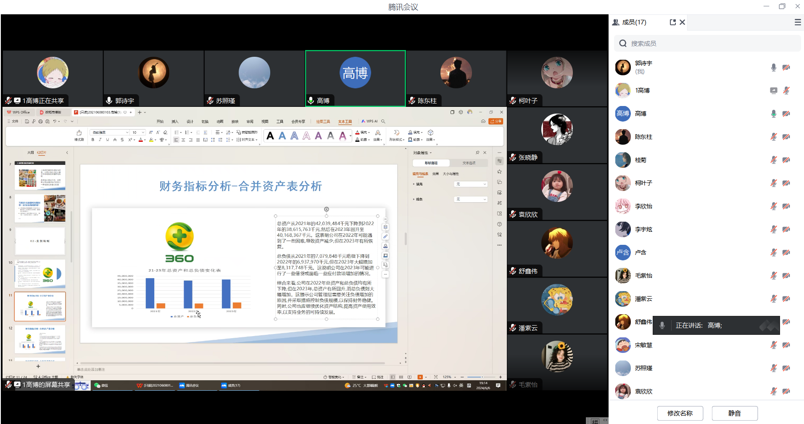Image resolution: width=804 pixels, height=424 pixels.
Task: Open 插入 ribbon tab
Action: pyautogui.click(x=175, y=122)
